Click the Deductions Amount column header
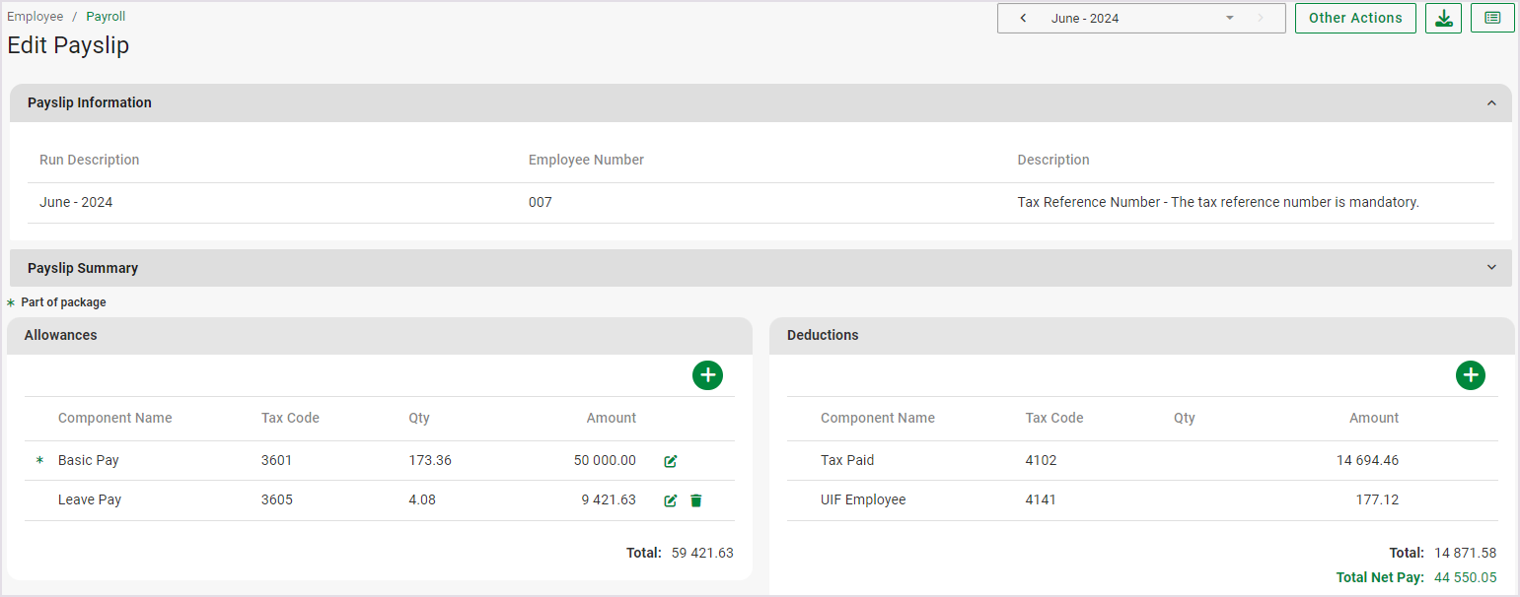Viewport: 1520px width, 597px height. [1373, 418]
